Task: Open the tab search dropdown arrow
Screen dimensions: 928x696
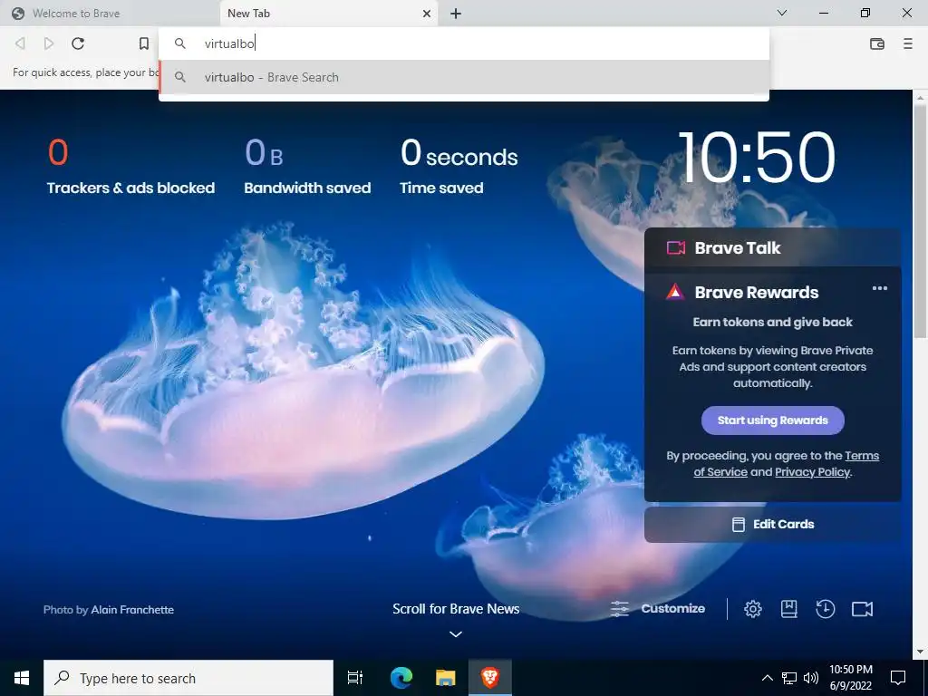Action: point(782,13)
